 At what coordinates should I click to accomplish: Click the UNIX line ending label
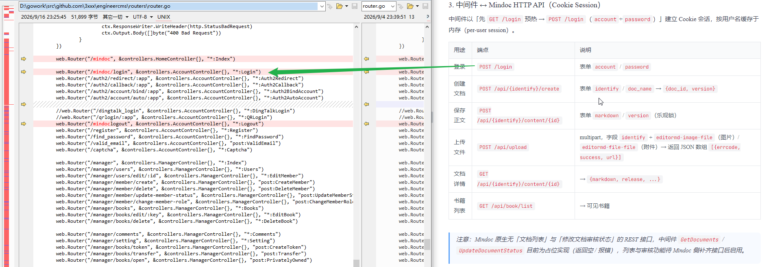pos(163,17)
